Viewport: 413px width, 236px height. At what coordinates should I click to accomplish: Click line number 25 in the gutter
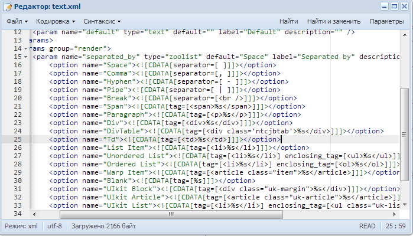pyautogui.click(x=17, y=139)
